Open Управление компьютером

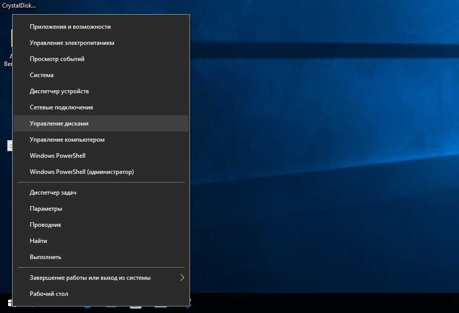pos(67,140)
